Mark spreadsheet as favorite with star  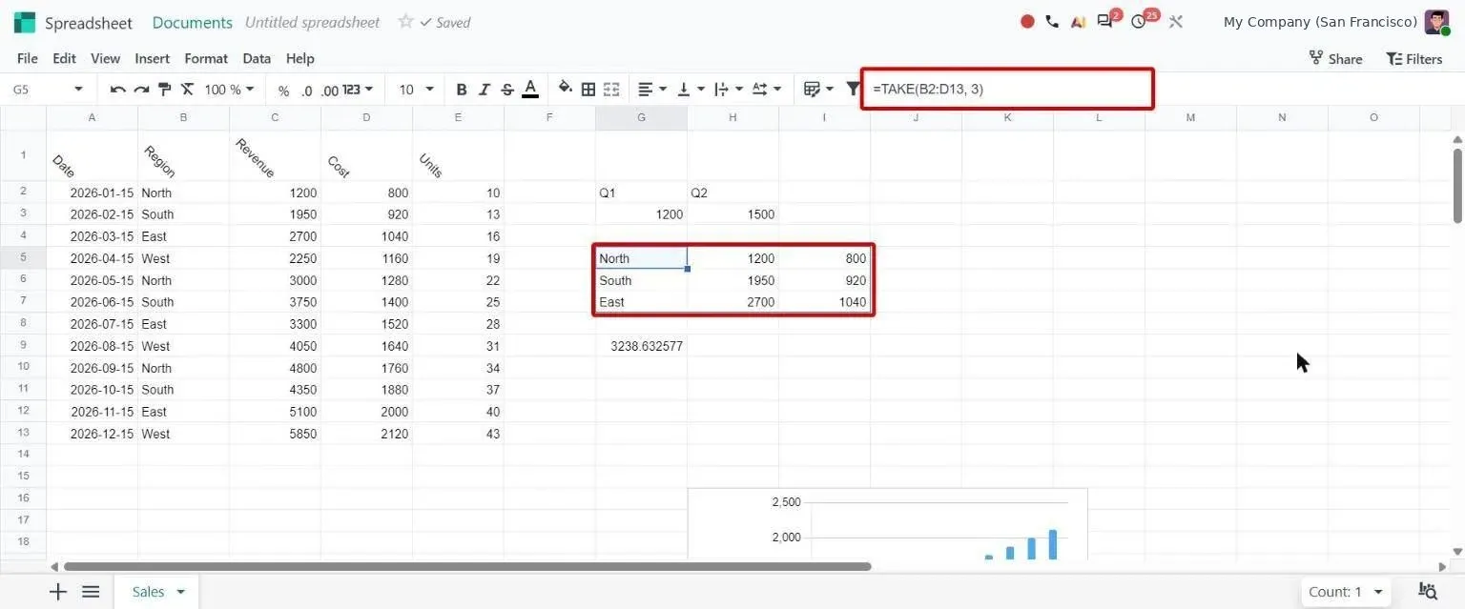[405, 21]
